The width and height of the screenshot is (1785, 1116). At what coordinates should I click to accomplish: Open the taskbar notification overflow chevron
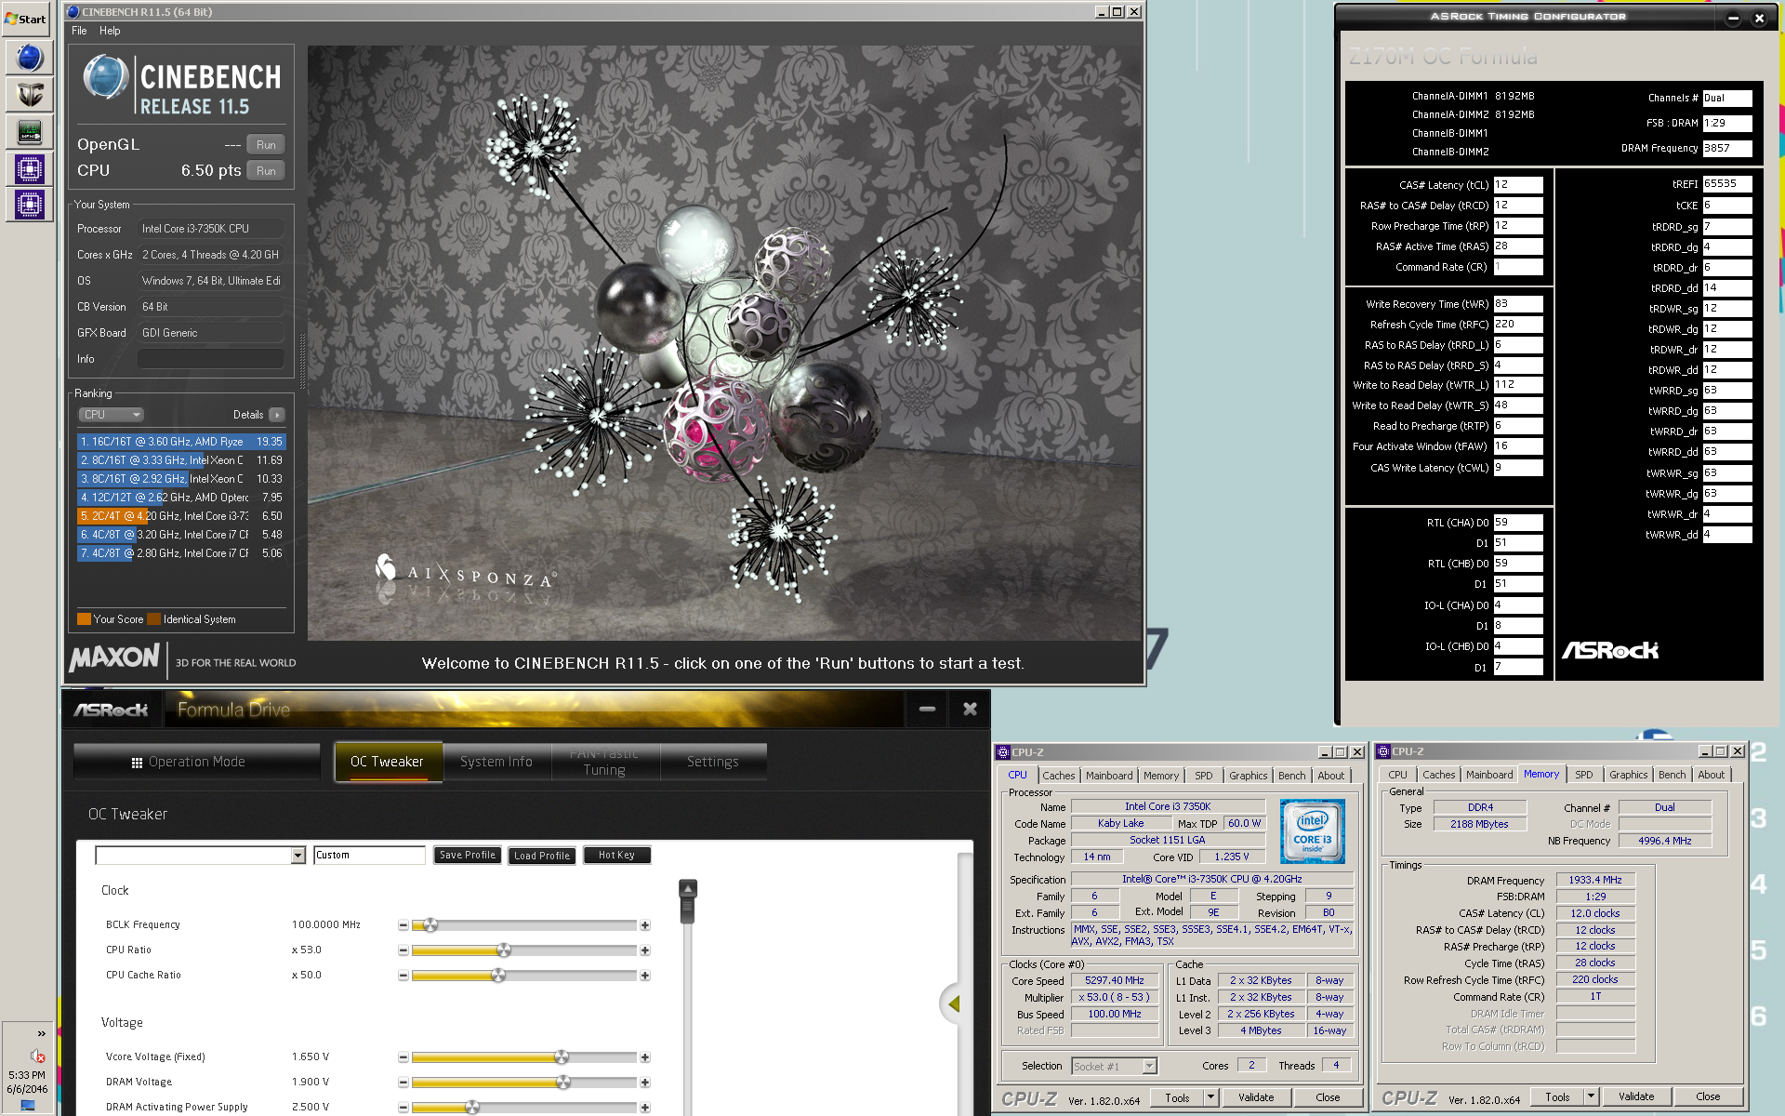tap(41, 1033)
